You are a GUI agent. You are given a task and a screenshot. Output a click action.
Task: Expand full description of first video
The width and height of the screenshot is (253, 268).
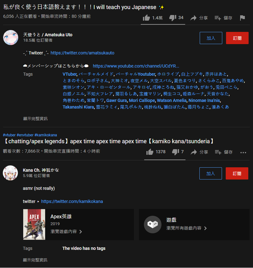pos(35,119)
